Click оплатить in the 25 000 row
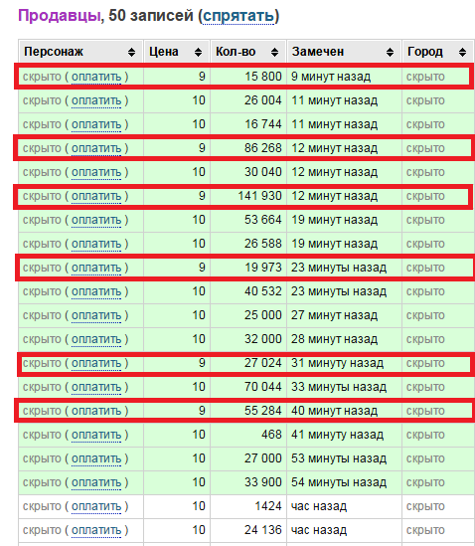The height and width of the screenshot is (546, 475). pyautogui.click(x=96, y=315)
